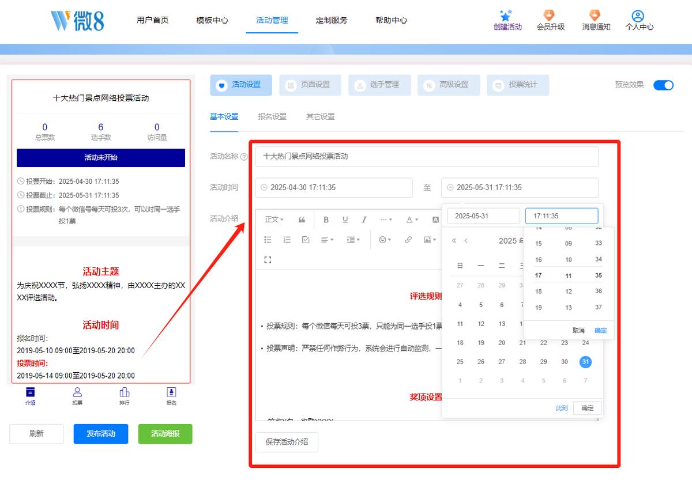
Task: Go to previous year in the calendar
Action: pos(454,241)
